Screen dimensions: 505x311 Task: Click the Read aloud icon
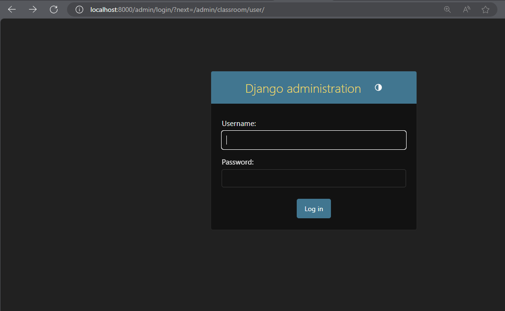[466, 10]
